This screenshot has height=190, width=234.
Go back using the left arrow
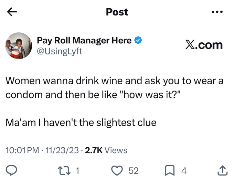(x=12, y=12)
